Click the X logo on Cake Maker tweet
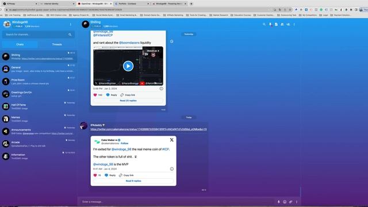Image resolution: width=368 pixels, height=207 pixels. click(x=171, y=140)
